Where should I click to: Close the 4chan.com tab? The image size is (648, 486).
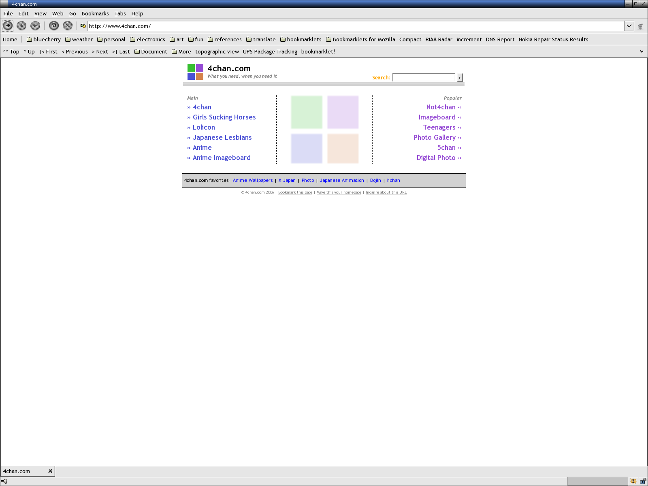pyautogui.click(x=50, y=471)
